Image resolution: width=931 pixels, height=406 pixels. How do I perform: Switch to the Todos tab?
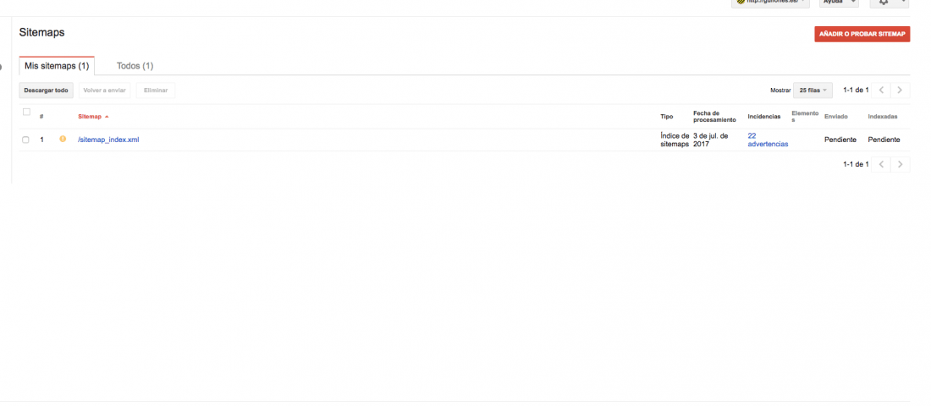point(135,66)
